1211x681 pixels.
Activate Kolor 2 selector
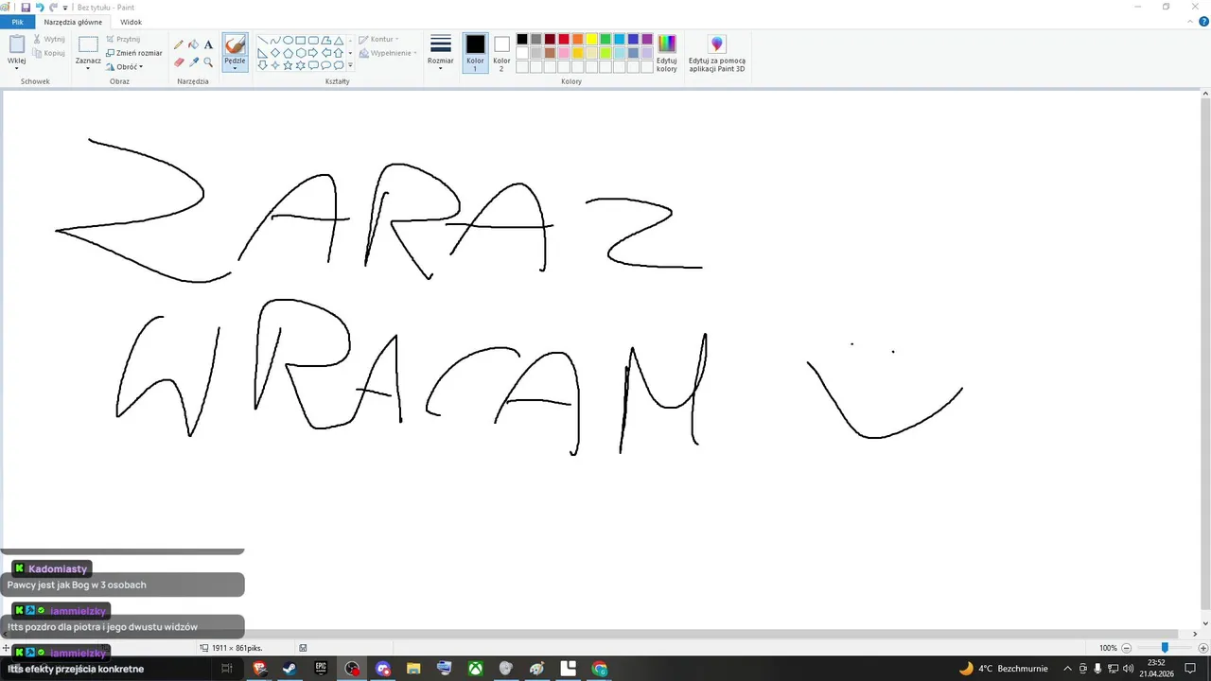tap(501, 53)
